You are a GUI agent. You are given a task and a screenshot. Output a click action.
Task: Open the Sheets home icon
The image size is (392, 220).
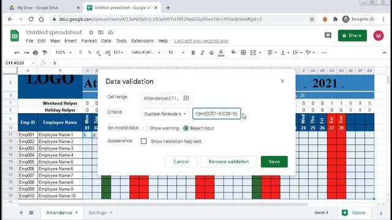(x=15, y=35)
